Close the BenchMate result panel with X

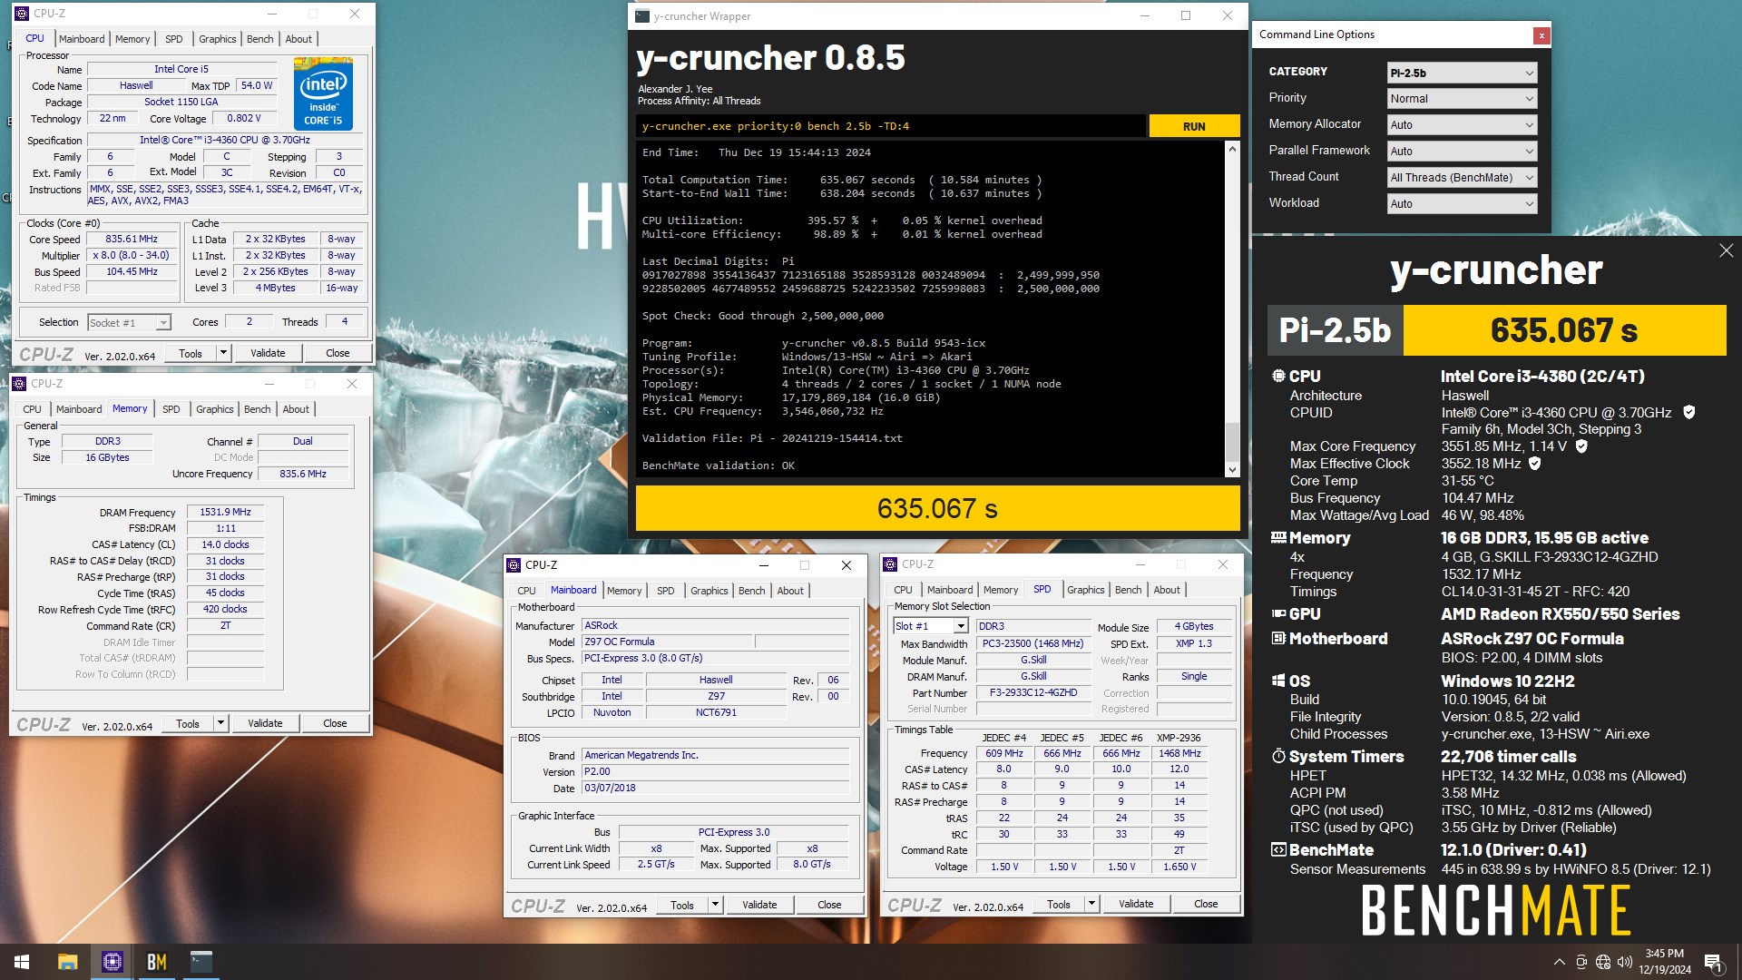[x=1726, y=250]
